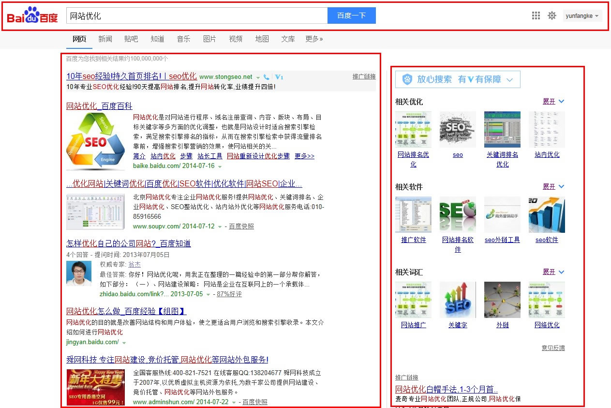Open the 优化网站|关键词优化|百度优化 result title

point(184,184)
